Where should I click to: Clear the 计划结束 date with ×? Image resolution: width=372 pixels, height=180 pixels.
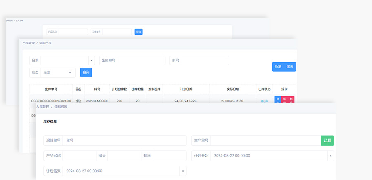point(183,171)
